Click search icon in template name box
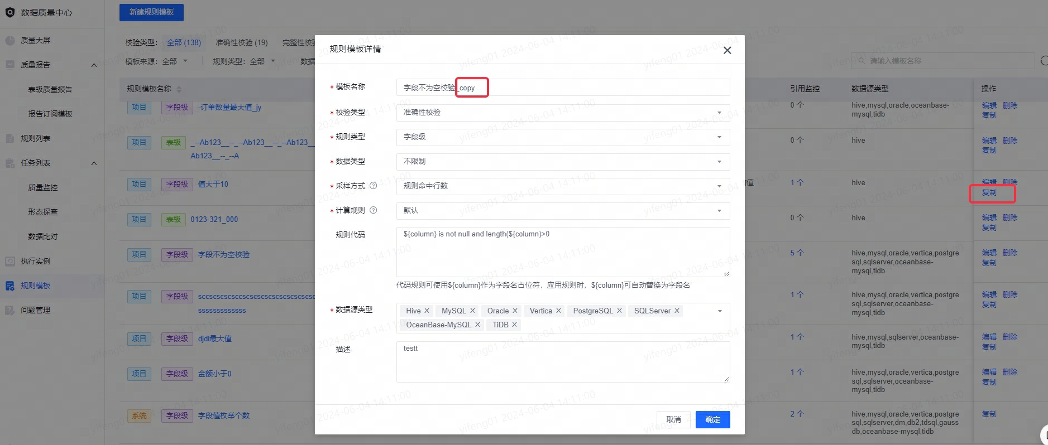Viewport: 1048px width, 445px height. tap(862, 61)
